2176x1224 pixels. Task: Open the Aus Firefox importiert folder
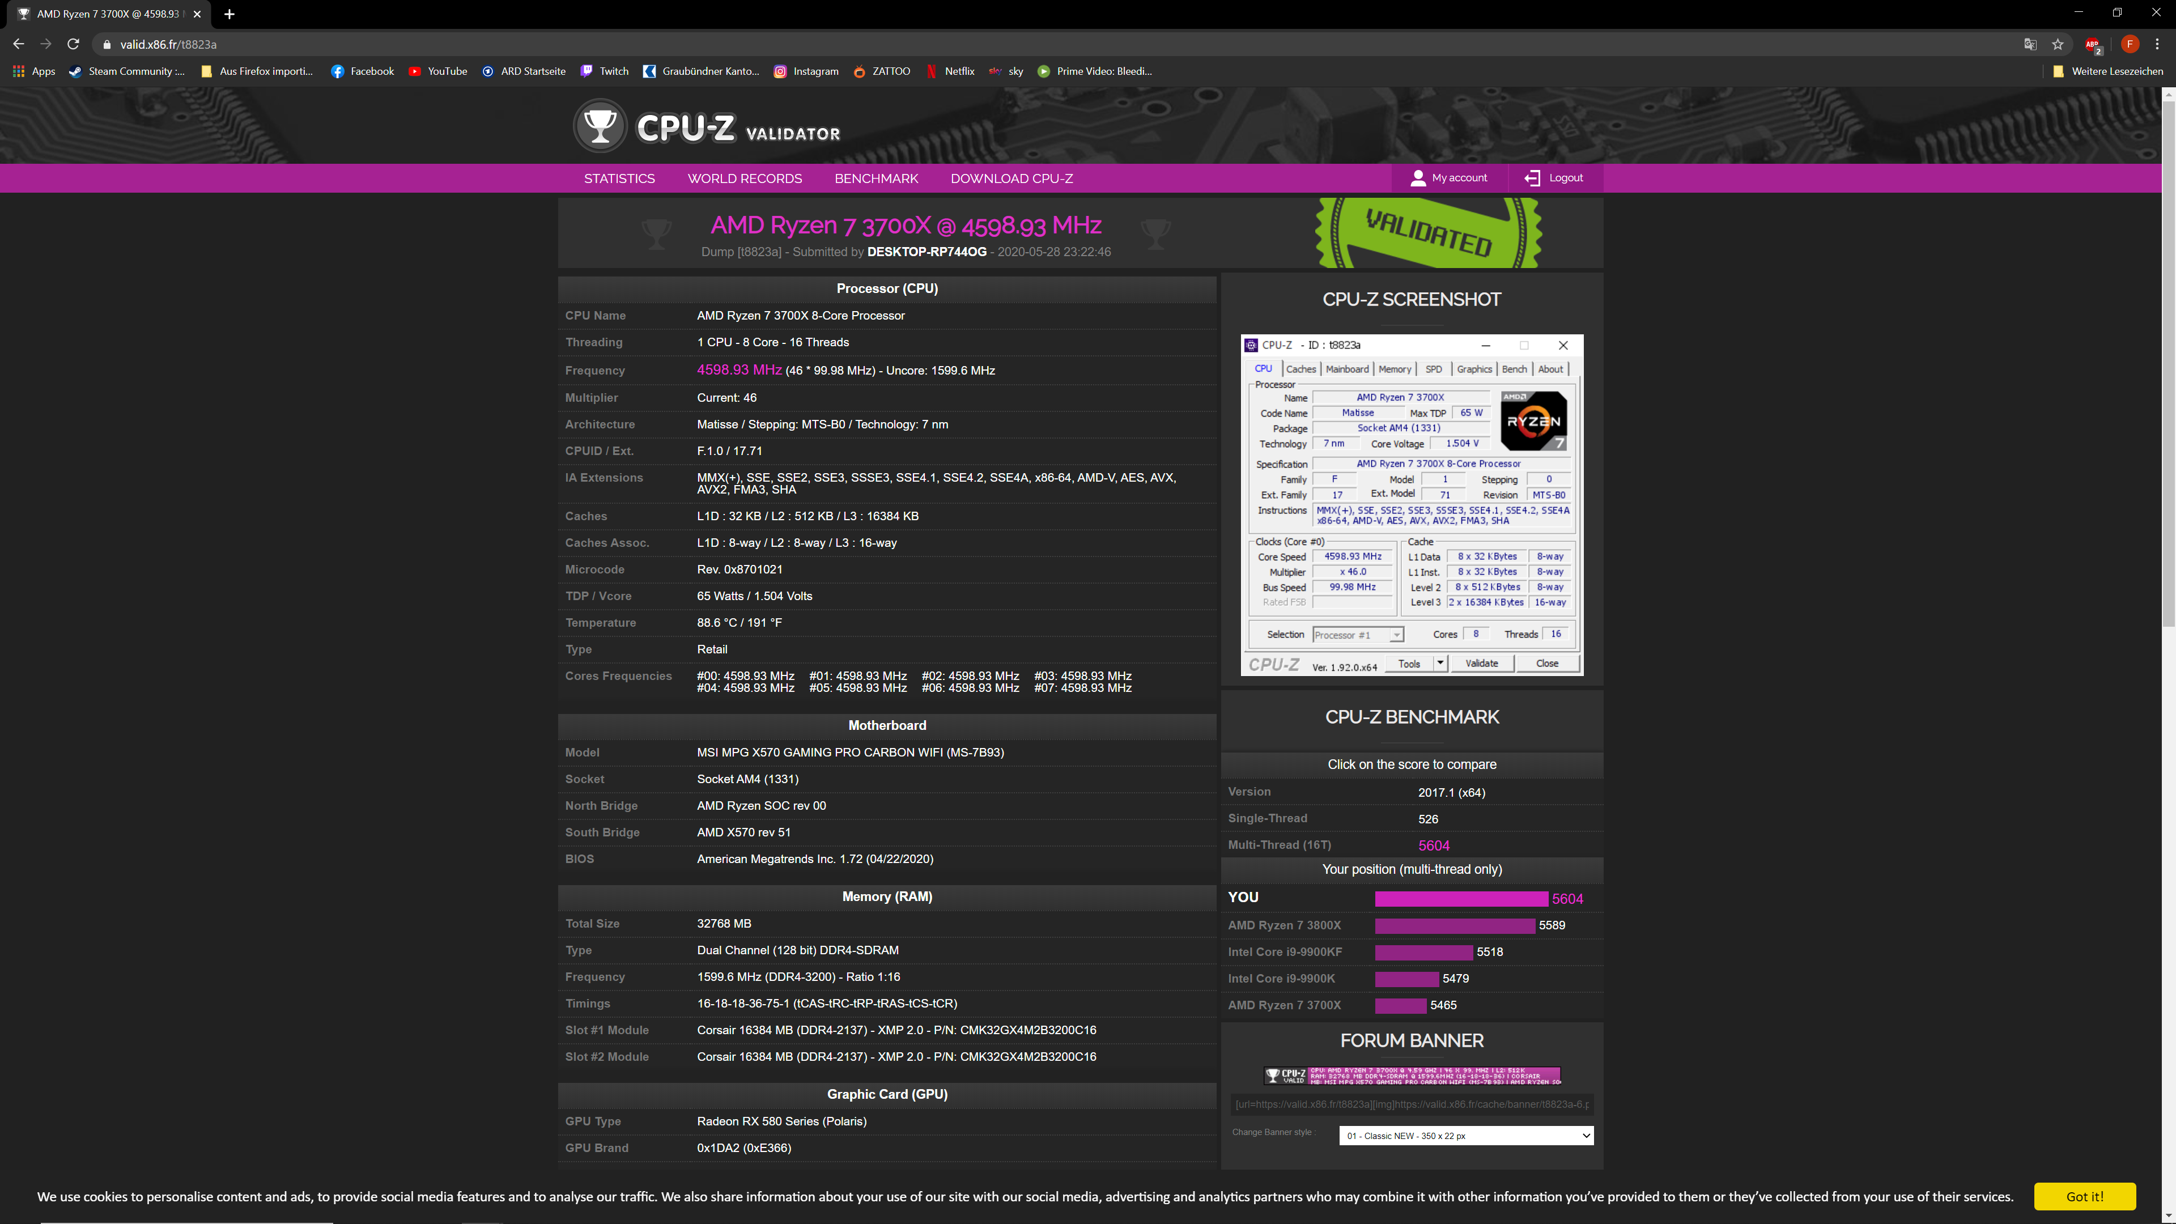point(257,71)
